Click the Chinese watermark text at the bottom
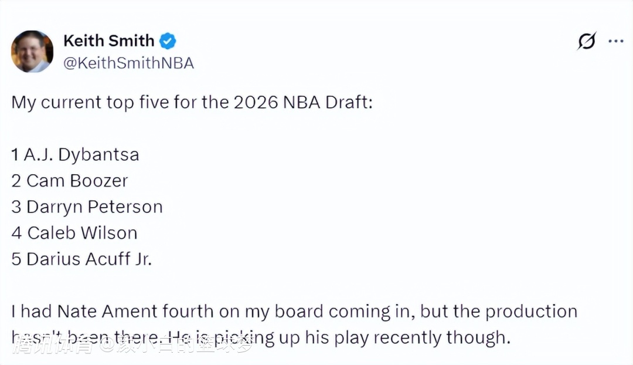Viewport: 633px width, 365px height. 134,344
